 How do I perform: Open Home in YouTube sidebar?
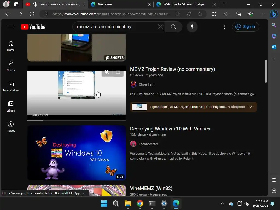click(11, 46)
